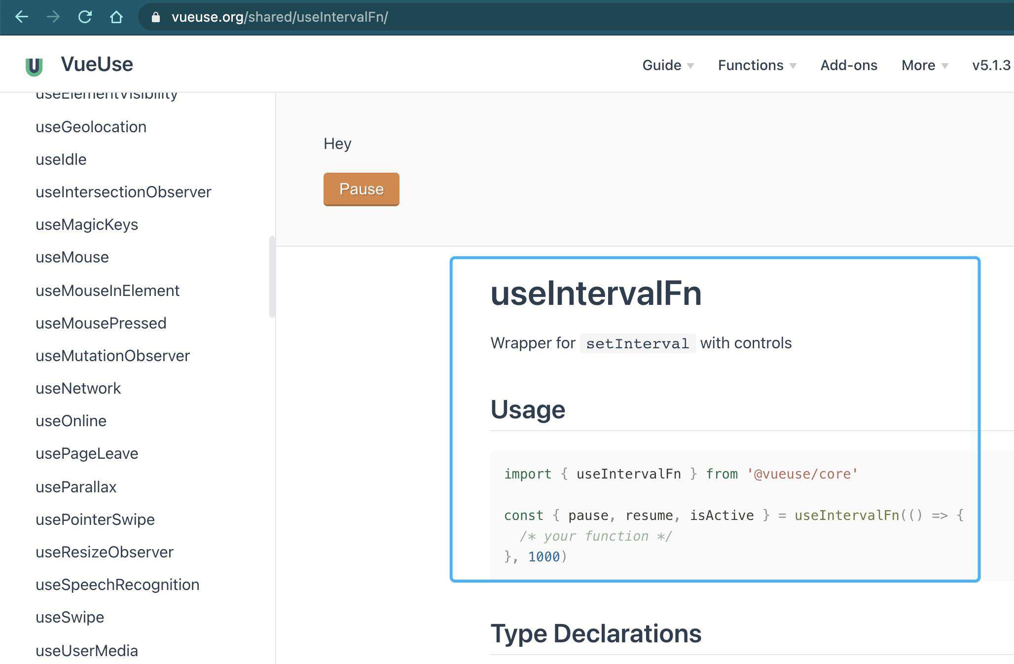Click the Type Declarations heading
The width and height of the screenshot is (1014, 664).
[596, 633]
